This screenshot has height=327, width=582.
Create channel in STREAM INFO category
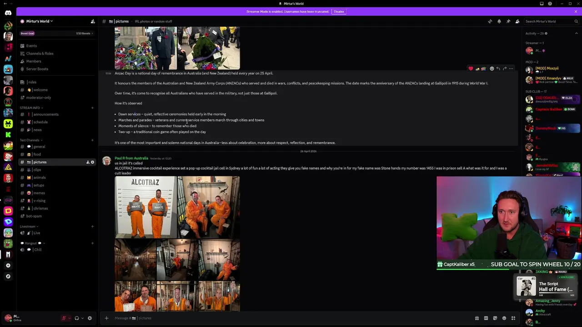[92, 108]
